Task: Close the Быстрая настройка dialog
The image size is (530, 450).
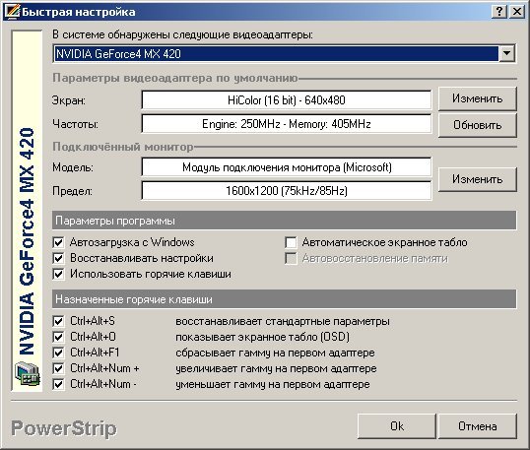Action: 517,12
